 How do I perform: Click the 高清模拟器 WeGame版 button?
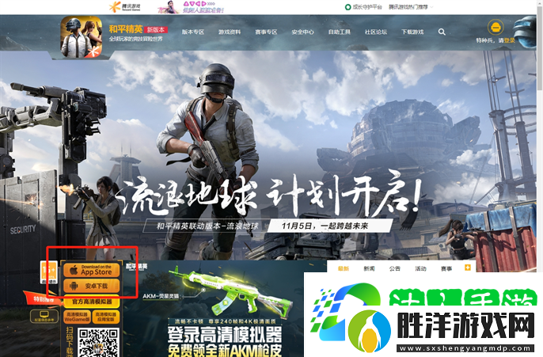pos(77,317)
